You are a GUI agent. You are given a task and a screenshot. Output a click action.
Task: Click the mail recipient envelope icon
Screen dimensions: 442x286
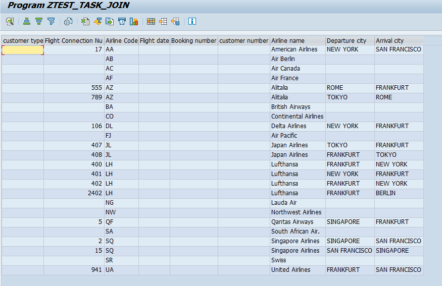122,21
